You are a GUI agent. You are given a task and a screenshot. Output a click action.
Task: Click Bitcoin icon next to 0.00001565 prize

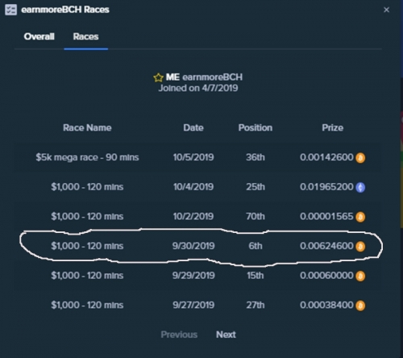360,217
